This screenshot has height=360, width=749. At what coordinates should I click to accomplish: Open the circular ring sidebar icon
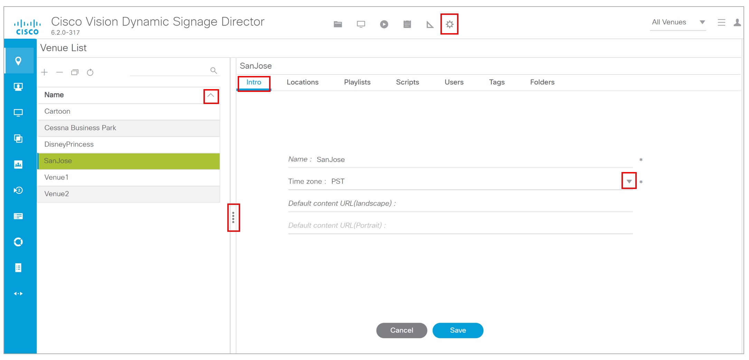[x=18, y=242]
